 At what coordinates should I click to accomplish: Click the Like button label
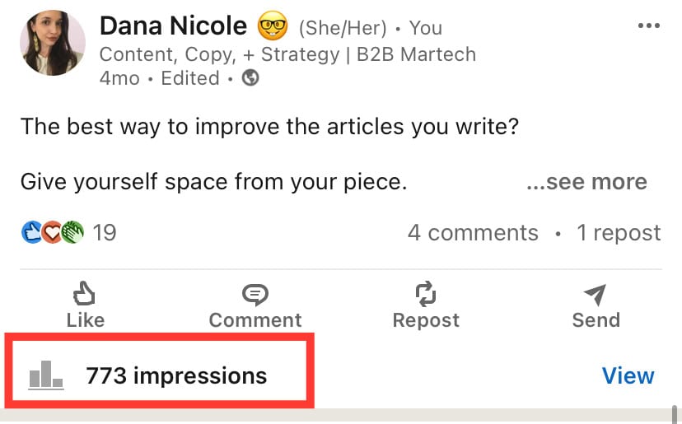[86, 320]
